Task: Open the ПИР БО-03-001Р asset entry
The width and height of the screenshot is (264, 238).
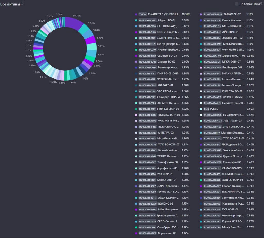Action: (168, 74)
